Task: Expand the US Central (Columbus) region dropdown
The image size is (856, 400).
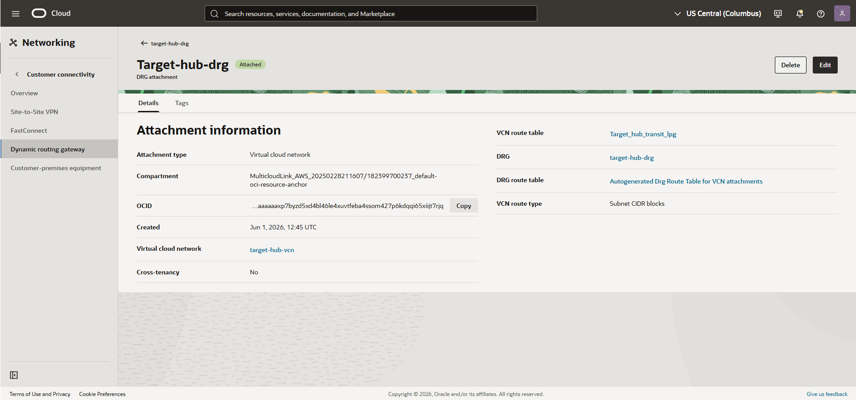Action: (717, 14)
